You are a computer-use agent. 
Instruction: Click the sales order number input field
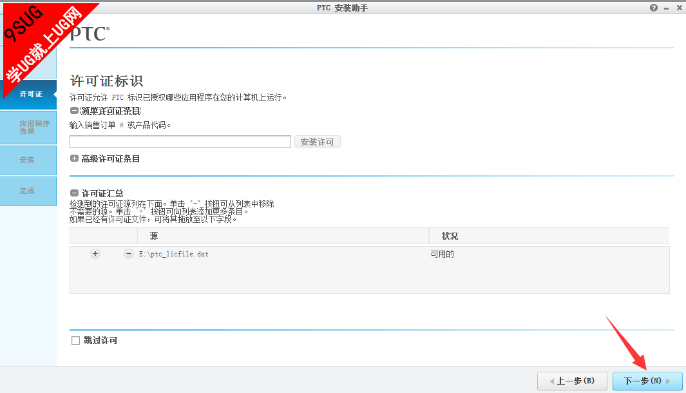tap(180, 141)
